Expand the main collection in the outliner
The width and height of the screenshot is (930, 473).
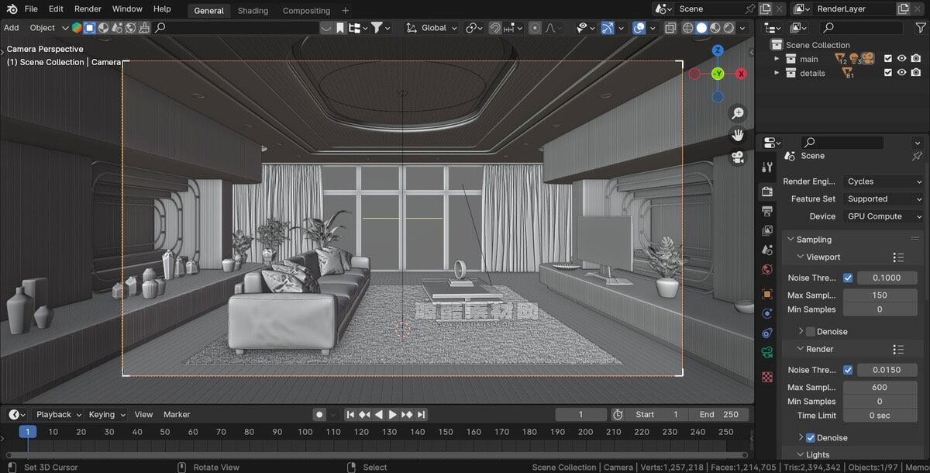(777, 58)
